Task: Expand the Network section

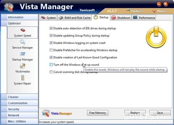Action: point(19,115)
